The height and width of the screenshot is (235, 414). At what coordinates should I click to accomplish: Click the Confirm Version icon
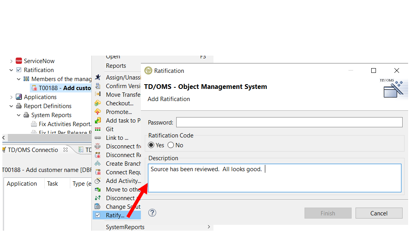[x=98, y=86]
